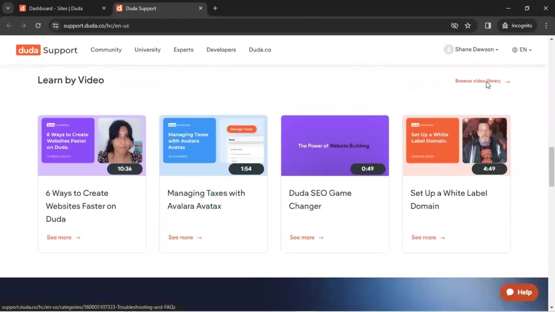Click the Incognito profile indicator
Image resolution: width=555 pixels, height=312 pixels.
pos(517,26)
